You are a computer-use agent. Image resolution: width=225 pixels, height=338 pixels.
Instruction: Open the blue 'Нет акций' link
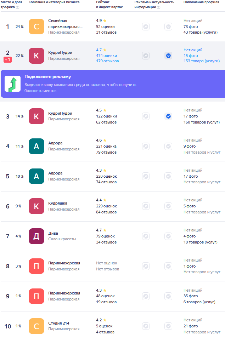coord(193,50)
